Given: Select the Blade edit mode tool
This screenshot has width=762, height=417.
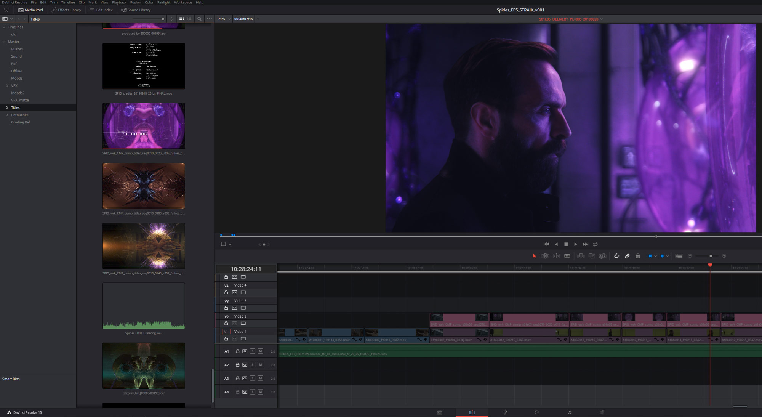Looking at the screenshot, I should 567,256.
